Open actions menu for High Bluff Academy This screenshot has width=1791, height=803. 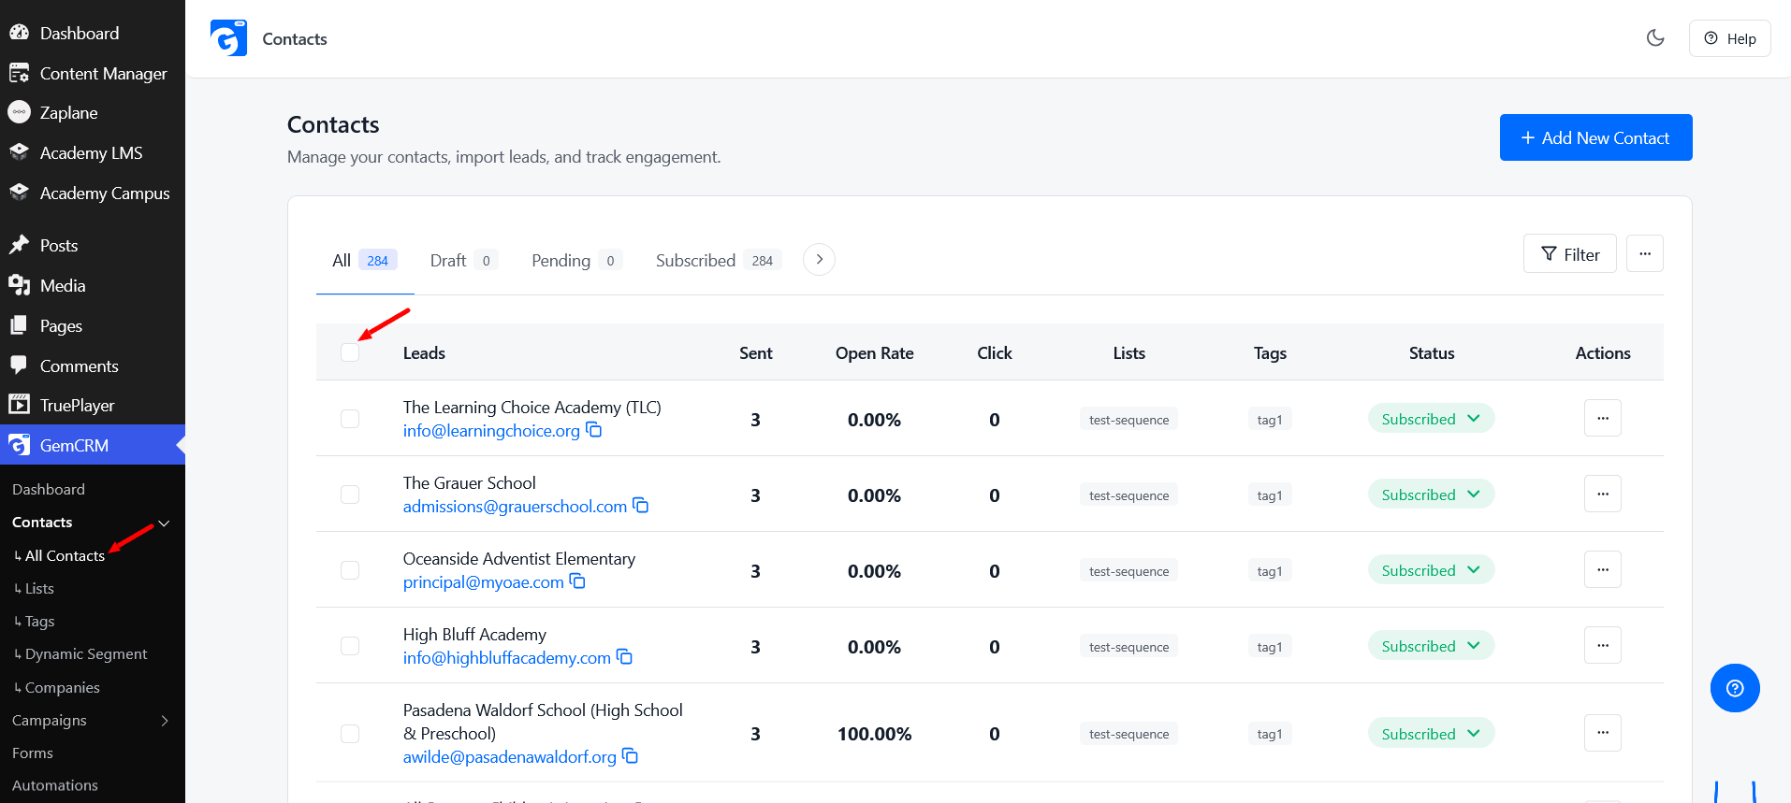click(1603, 645)
